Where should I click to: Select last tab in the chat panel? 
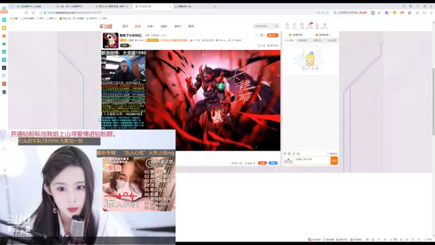tap(332, 40)
